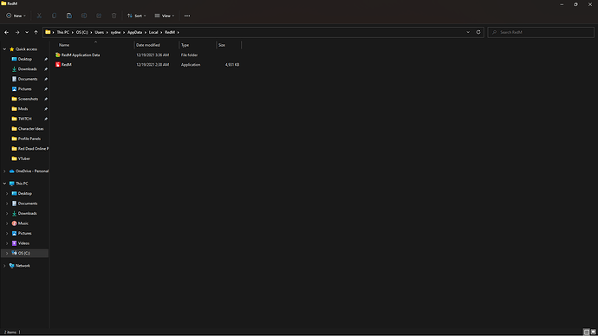
Task: Go up one folder level arrow
Action: pyautogui.click(x=36, y=32)
